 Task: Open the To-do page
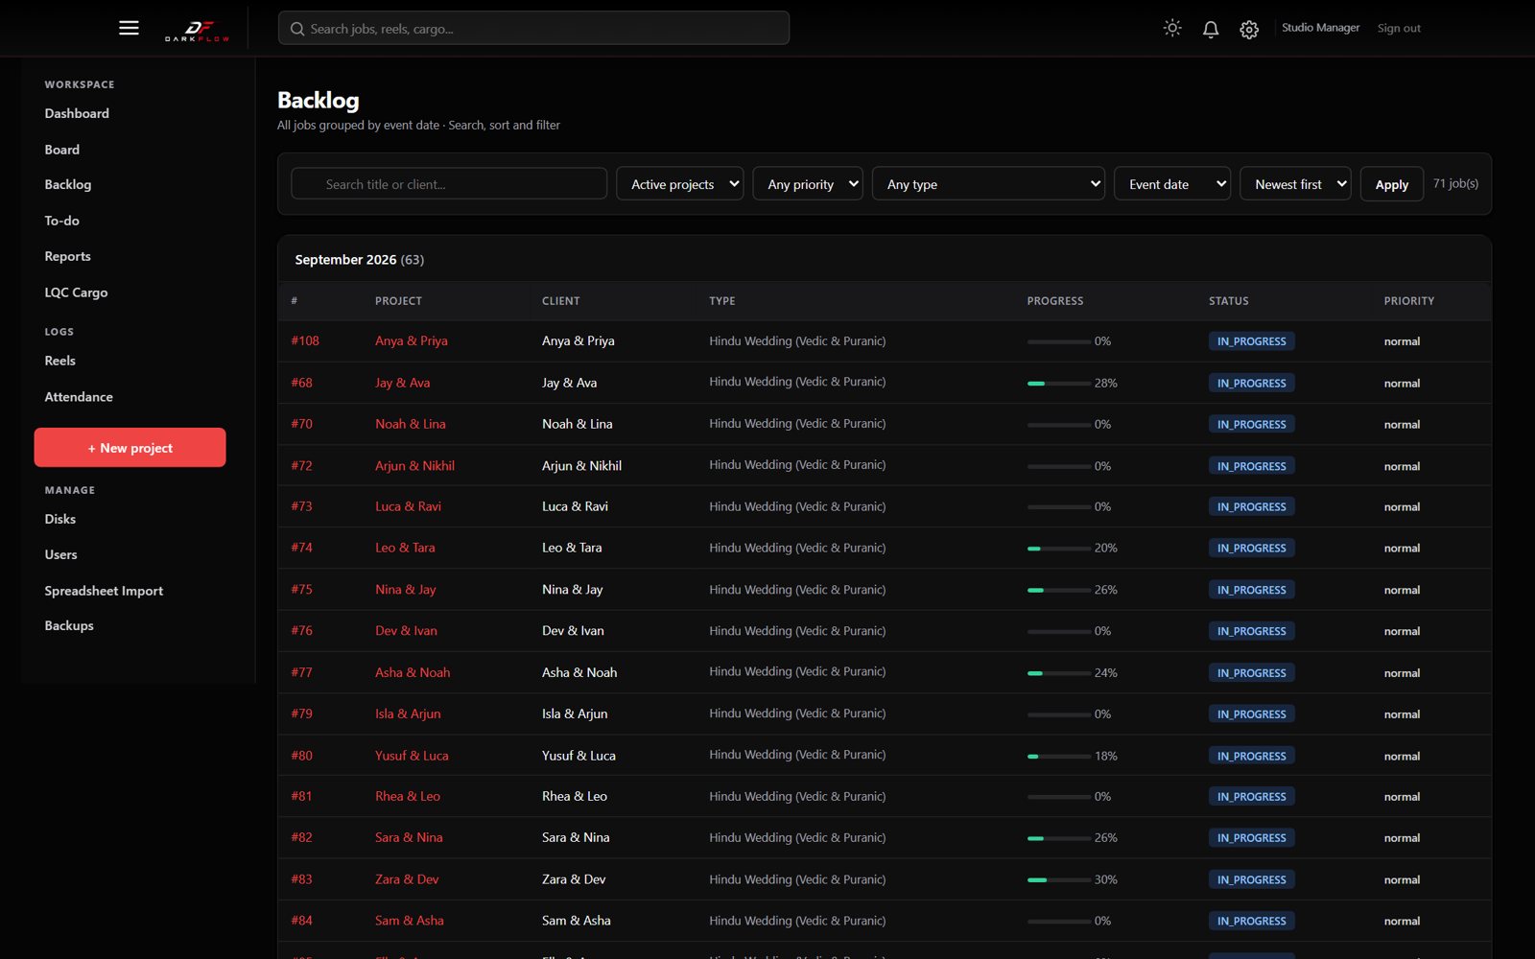point(62,221)
